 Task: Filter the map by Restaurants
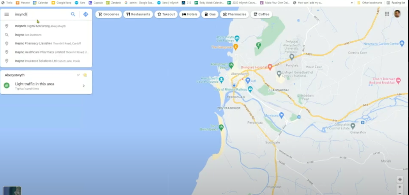138,14
